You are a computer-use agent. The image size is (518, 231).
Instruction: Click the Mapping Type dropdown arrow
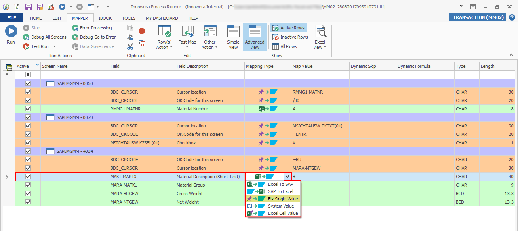click(x=287, y=177)
